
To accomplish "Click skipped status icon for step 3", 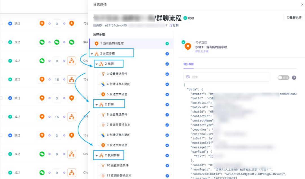I will click(167, 74).
